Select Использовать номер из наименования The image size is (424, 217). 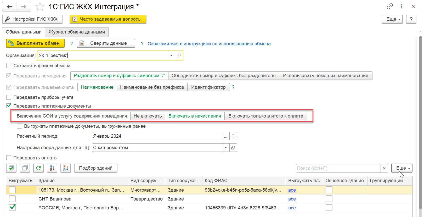click(326, 76)
